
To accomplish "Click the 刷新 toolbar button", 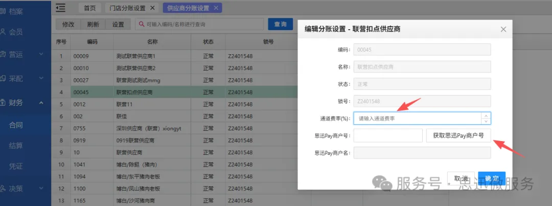I will (x=93, y=25).
